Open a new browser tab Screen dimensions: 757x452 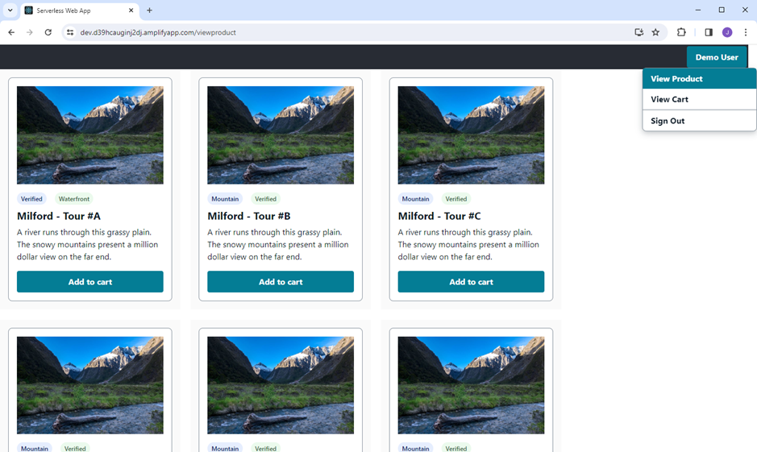(x=149, y=10)
